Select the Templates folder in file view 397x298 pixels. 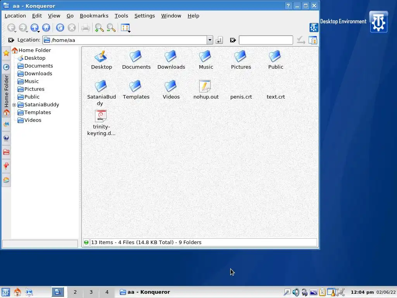(x=136, y=90)
